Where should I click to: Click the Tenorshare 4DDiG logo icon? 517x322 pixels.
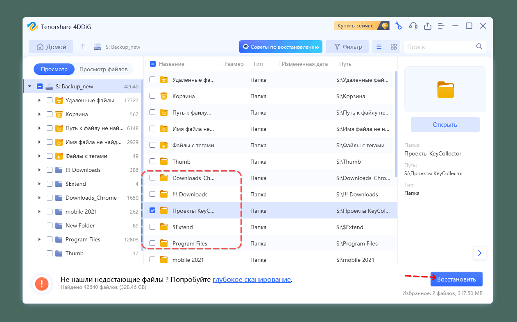[32, 26]
